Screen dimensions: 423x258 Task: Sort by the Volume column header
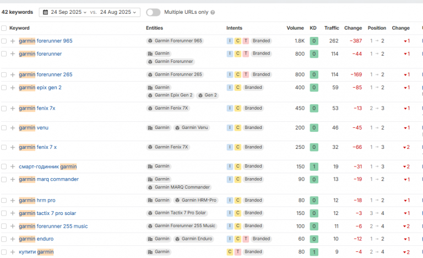(295, 28)
